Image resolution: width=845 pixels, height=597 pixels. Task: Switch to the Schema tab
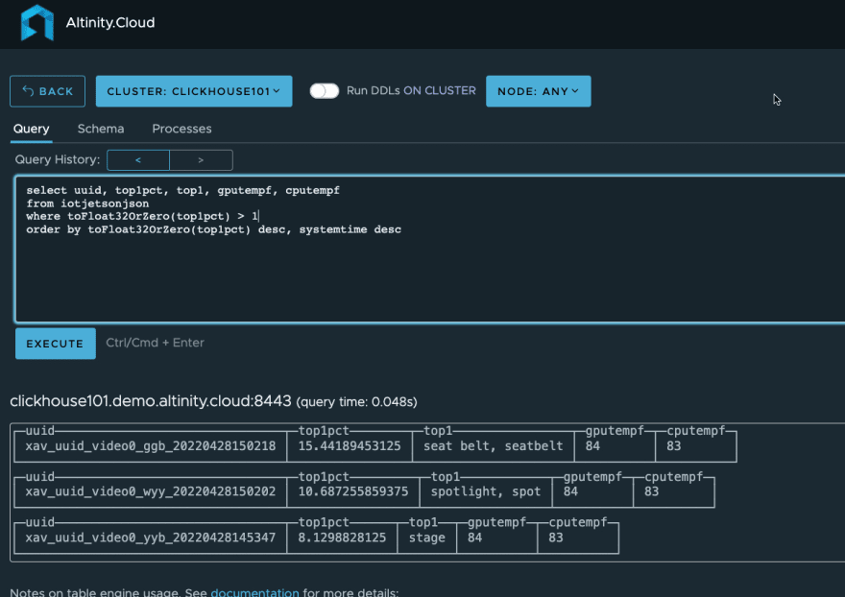point(101,129)
